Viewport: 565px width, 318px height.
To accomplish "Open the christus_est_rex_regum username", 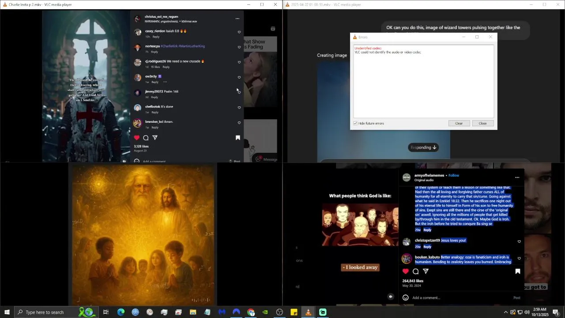I will [x=162, y=17].
